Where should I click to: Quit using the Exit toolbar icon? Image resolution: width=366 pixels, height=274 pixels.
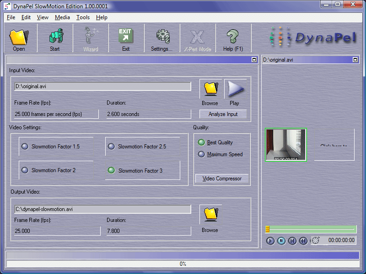click(126, 39)
